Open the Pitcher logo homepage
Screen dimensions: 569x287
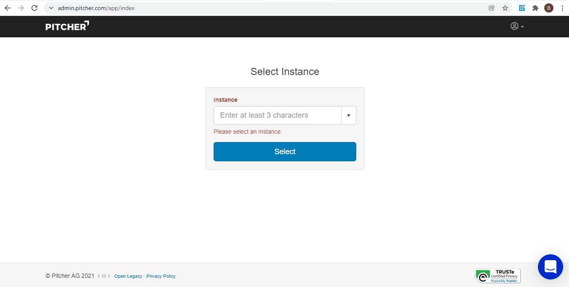(67, 26)
